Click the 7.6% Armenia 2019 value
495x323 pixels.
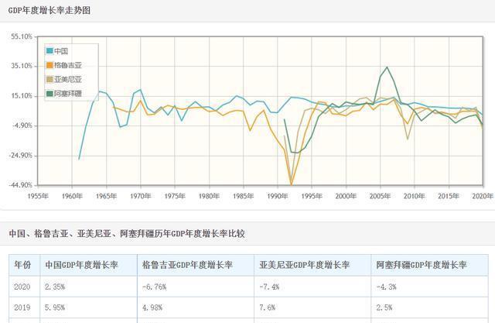(x=267, y=308)
